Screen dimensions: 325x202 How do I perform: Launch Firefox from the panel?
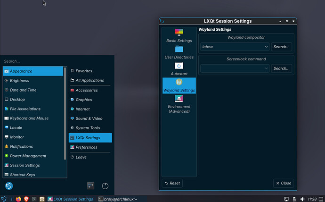click(18, 199)
